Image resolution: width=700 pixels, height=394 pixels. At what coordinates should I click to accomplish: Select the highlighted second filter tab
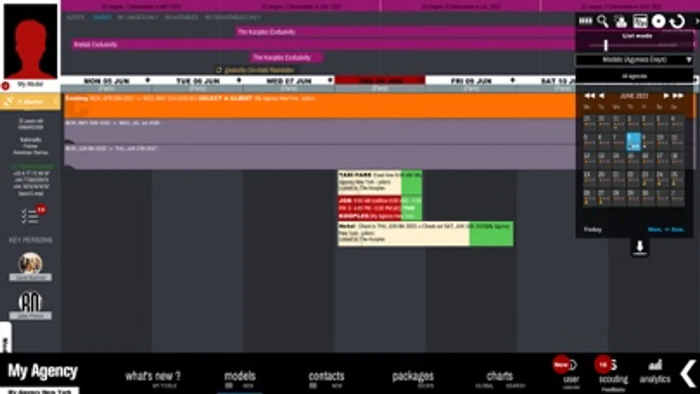102,18
